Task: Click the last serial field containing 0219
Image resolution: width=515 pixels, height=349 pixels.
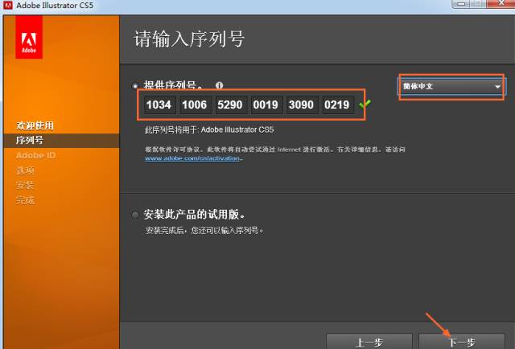Action: tap(337, 105)
